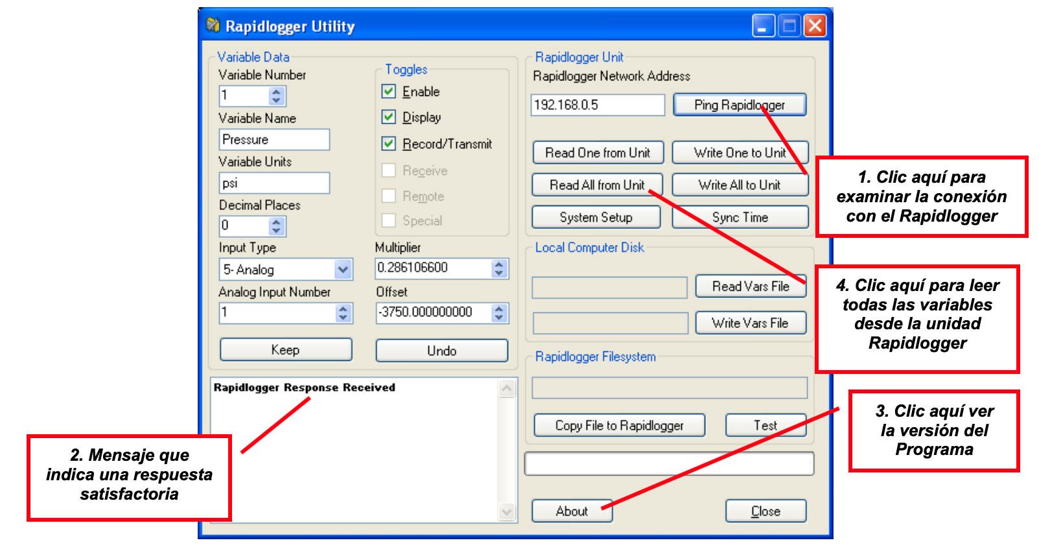Image resolution: width=1039 pixels, height=547 pixels.
Task: Click Write One to Unit
Action: click(x=740, y=152)
